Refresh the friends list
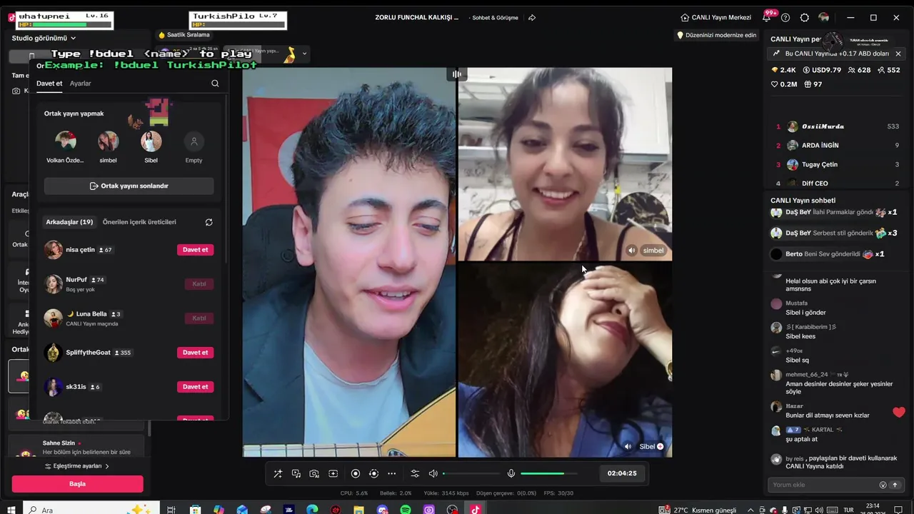The image size is (914, 514). 209,222
